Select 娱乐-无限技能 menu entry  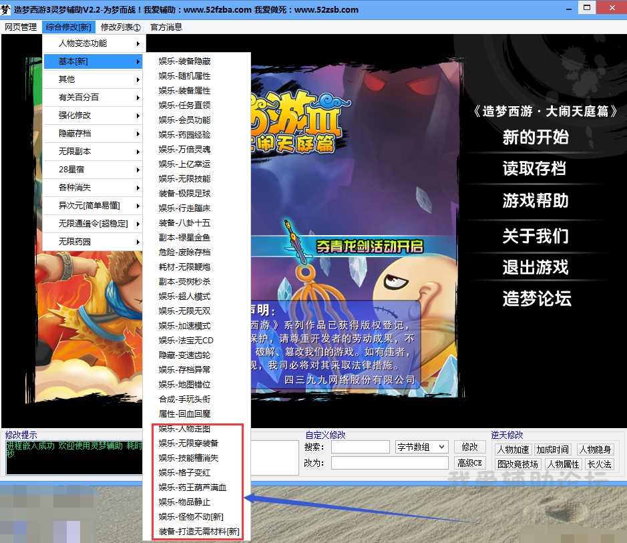pos(197,179)
